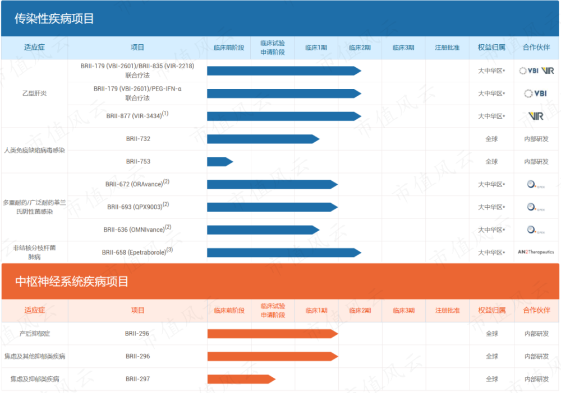Select the 传染性疾病项目 section header
The image size is (561, 393).
[x=280, y=18]
